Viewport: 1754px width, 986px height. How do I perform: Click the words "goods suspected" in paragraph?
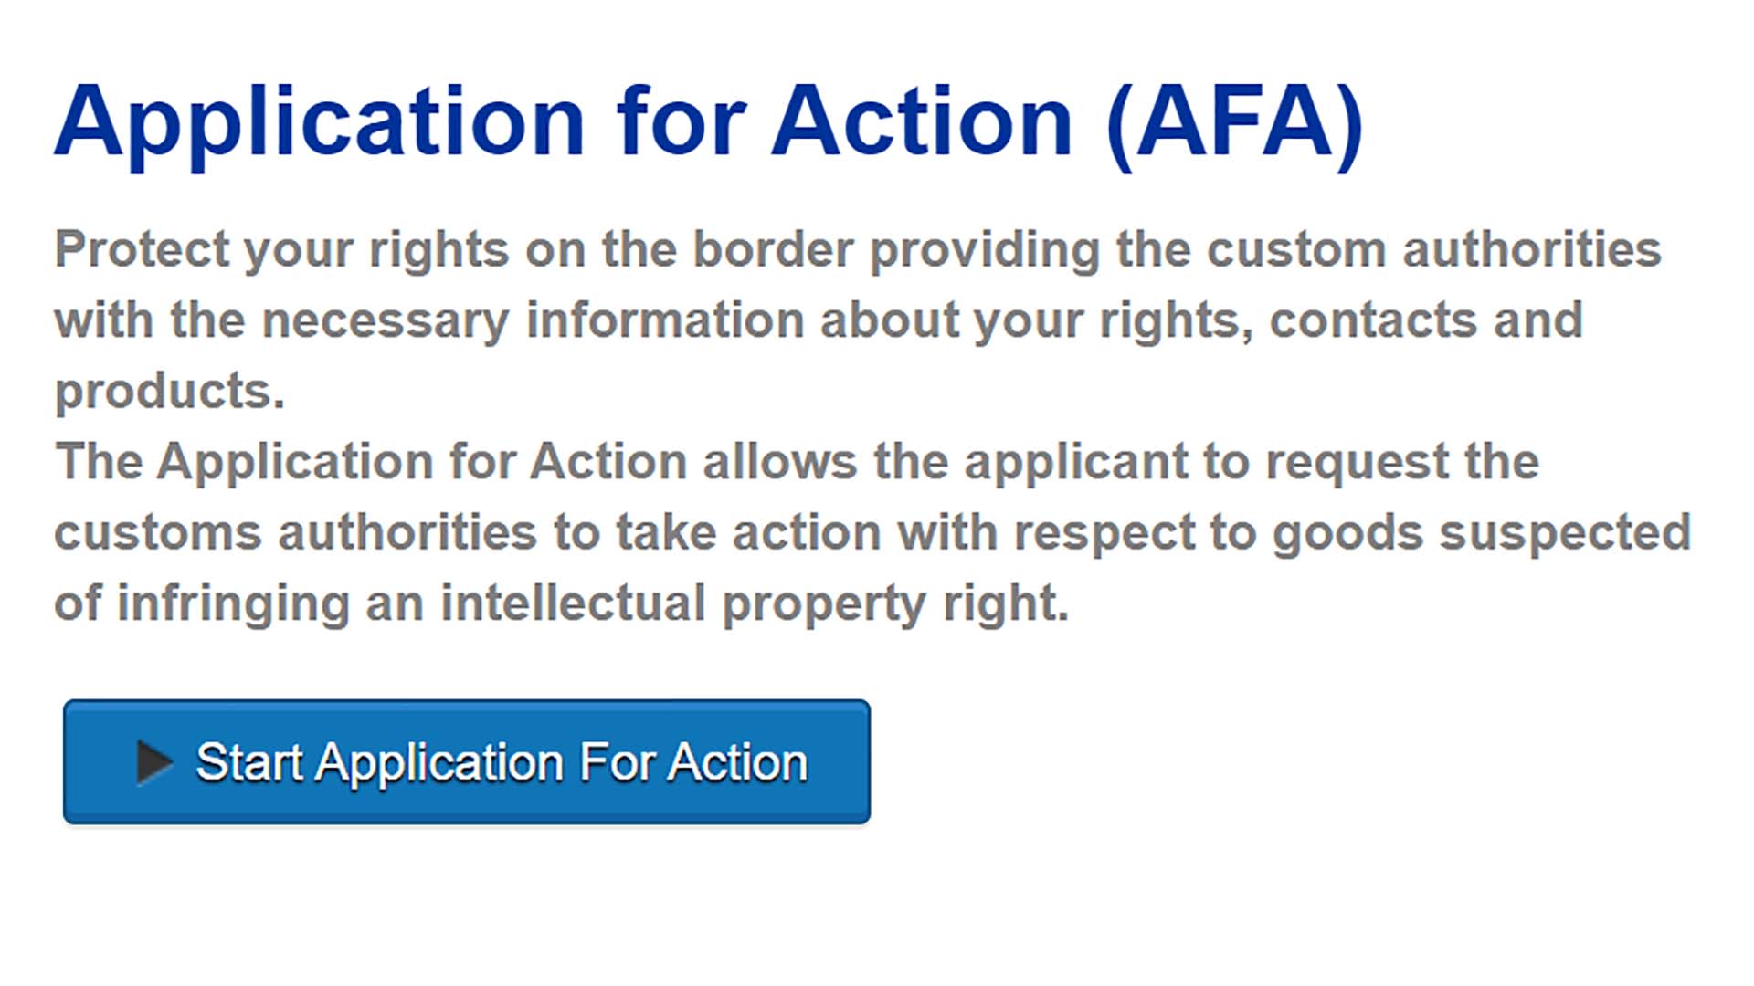1482,532
